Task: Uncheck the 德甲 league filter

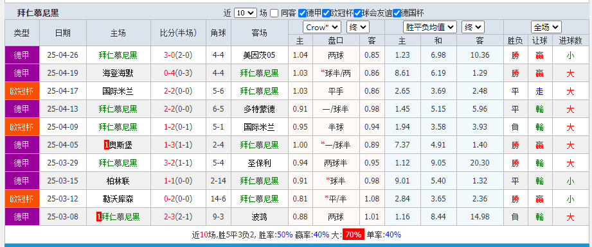Action: (x=301, y=13)
